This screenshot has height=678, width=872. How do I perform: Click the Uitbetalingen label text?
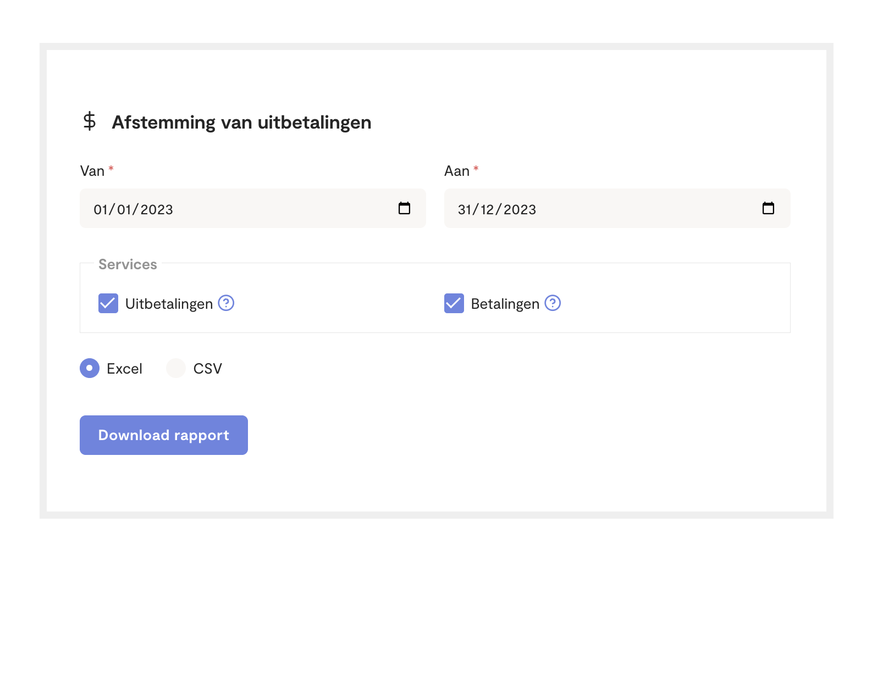point(169,304)
